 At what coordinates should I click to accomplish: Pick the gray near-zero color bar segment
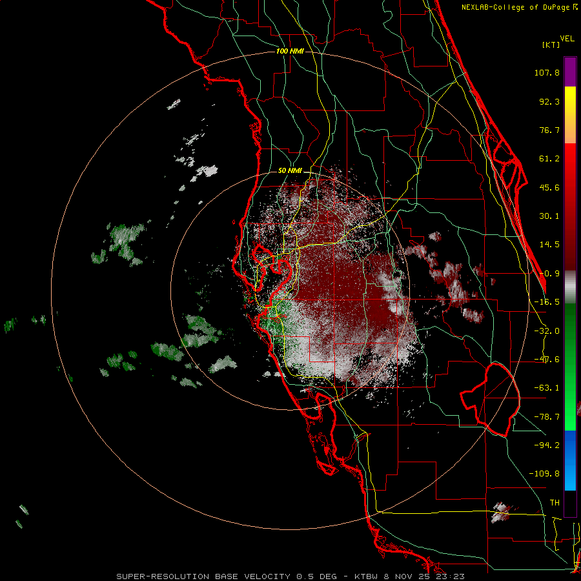tap(570, 287)
